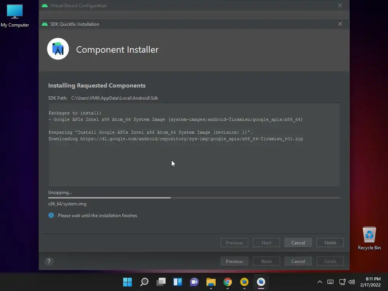Image resolution: width=388 pixels, height=291 pixels.
Task: Click Next in SDK Quickfix Installation
Action: tap(266, 243)
